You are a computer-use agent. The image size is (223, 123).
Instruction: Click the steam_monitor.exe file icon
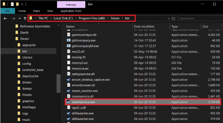pyautogui.click(x=69, y=91)
